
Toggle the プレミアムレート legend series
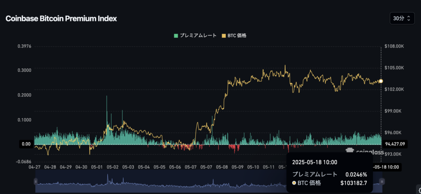click(195, 36)
